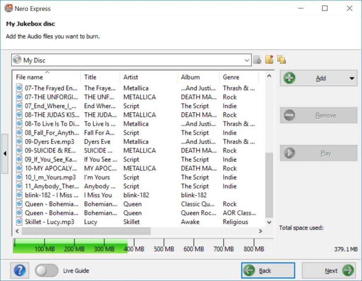Select the blink-182 I Miss You track row

coord(106,195)
